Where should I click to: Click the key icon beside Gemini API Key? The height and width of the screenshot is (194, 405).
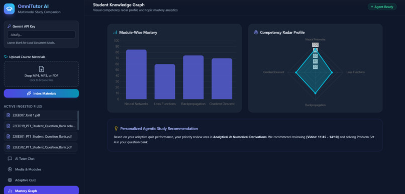9,26
